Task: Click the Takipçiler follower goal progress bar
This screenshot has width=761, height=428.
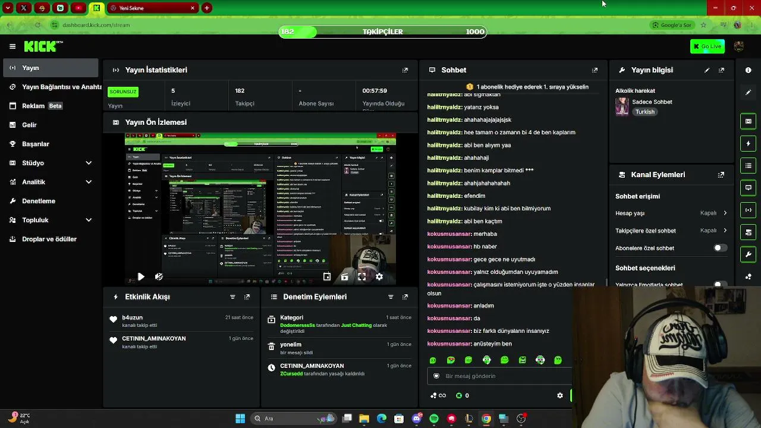Action: pyautogui.click(x=383, y=32)
